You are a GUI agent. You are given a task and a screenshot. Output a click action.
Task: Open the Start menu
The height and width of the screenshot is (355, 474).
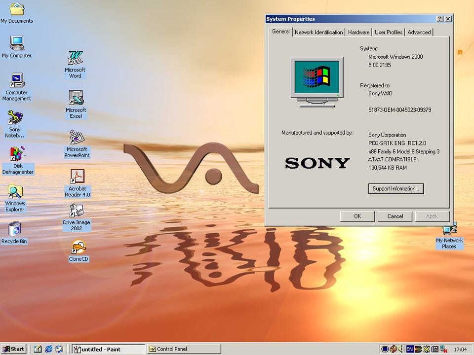point(14,349)
